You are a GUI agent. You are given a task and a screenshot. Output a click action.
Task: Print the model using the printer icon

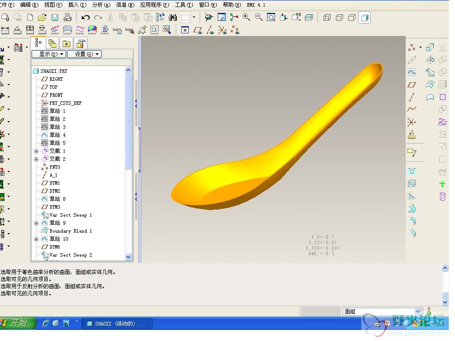coord(68,17)
